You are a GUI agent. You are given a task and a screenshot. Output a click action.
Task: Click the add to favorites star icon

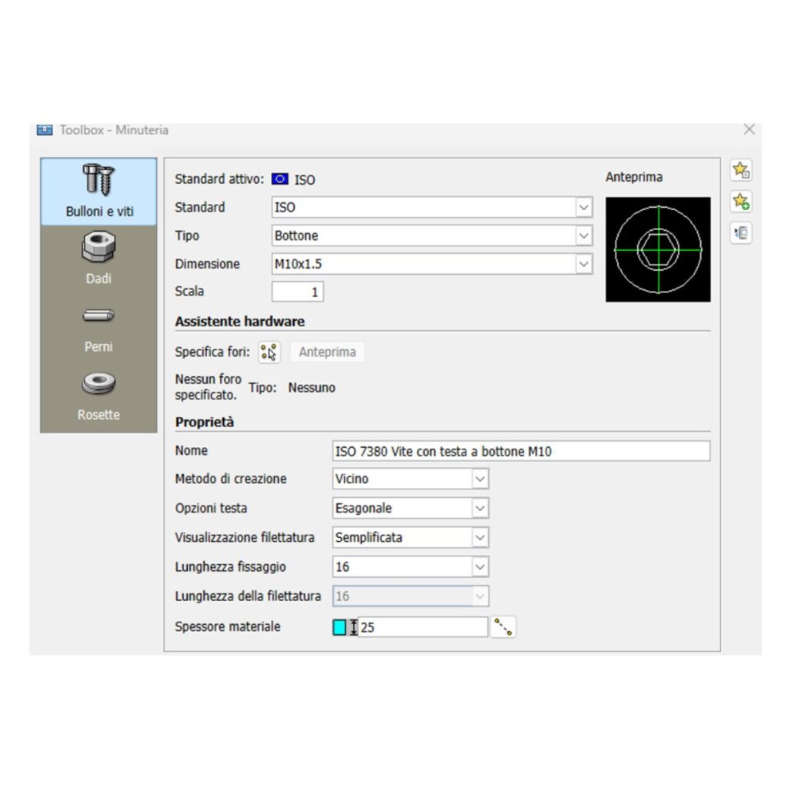point(741,202)
